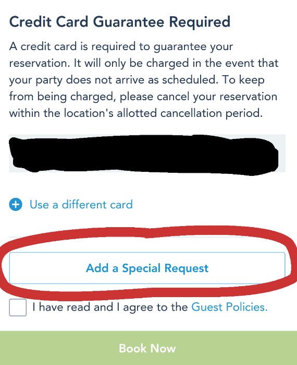Click the credit card guarantee explanation paragraph
This screenshot has width=297, height=365.
point(144,79)
